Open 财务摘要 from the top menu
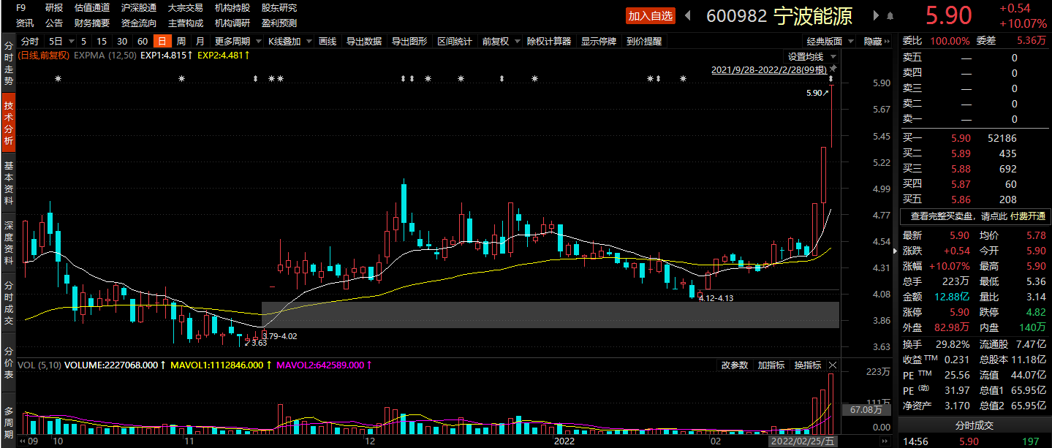This screenshot has height=448, width=1052. (x=91, y=23)
